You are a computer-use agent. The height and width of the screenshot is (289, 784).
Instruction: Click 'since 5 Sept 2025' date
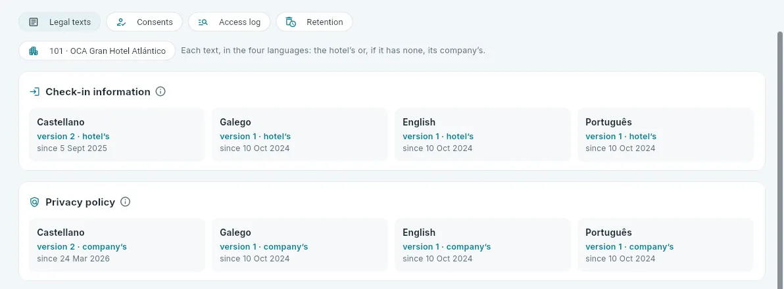[x=72, y=148]
